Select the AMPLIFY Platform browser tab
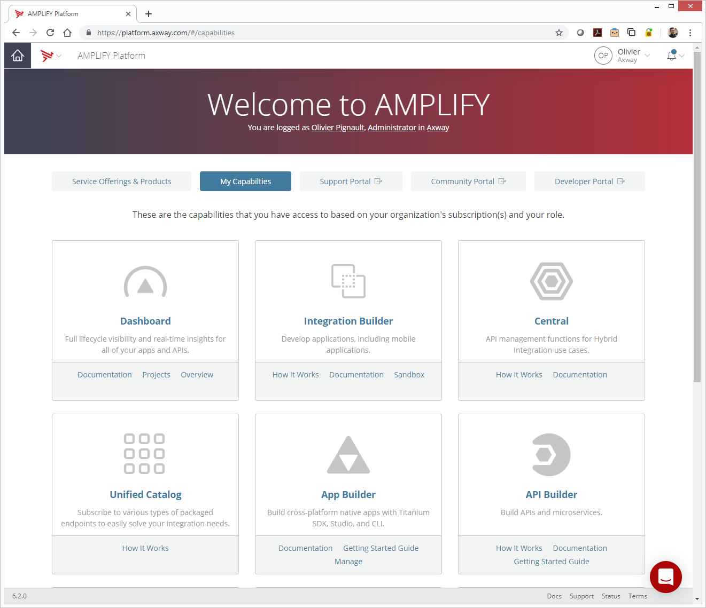 click(x=72, y=14)
